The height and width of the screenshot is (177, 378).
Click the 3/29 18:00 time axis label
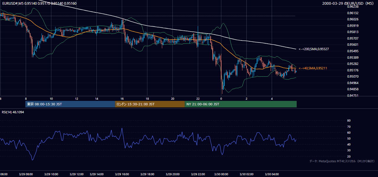[x=147, y=174]
